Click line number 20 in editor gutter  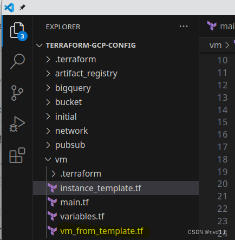(223, 184)
